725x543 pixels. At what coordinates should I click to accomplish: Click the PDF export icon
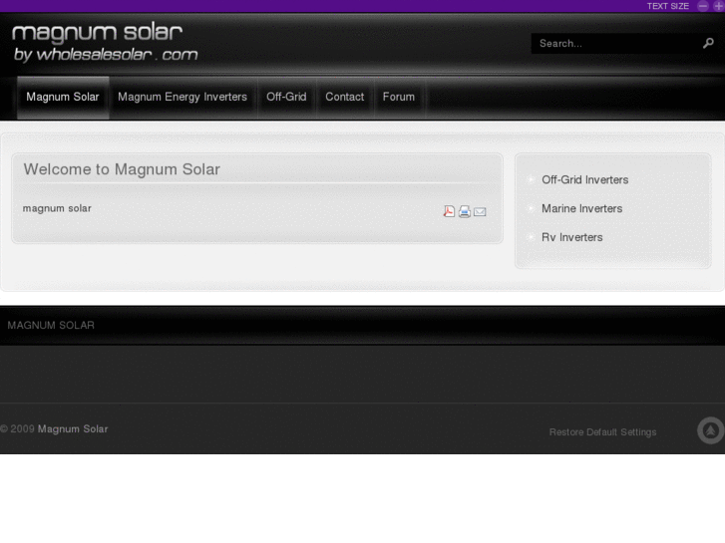449,211
